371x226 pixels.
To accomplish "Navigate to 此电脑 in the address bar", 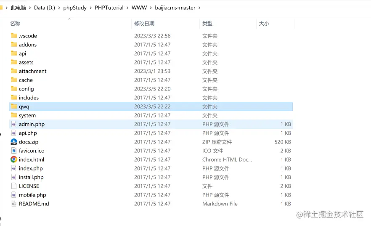I will 18,8.
